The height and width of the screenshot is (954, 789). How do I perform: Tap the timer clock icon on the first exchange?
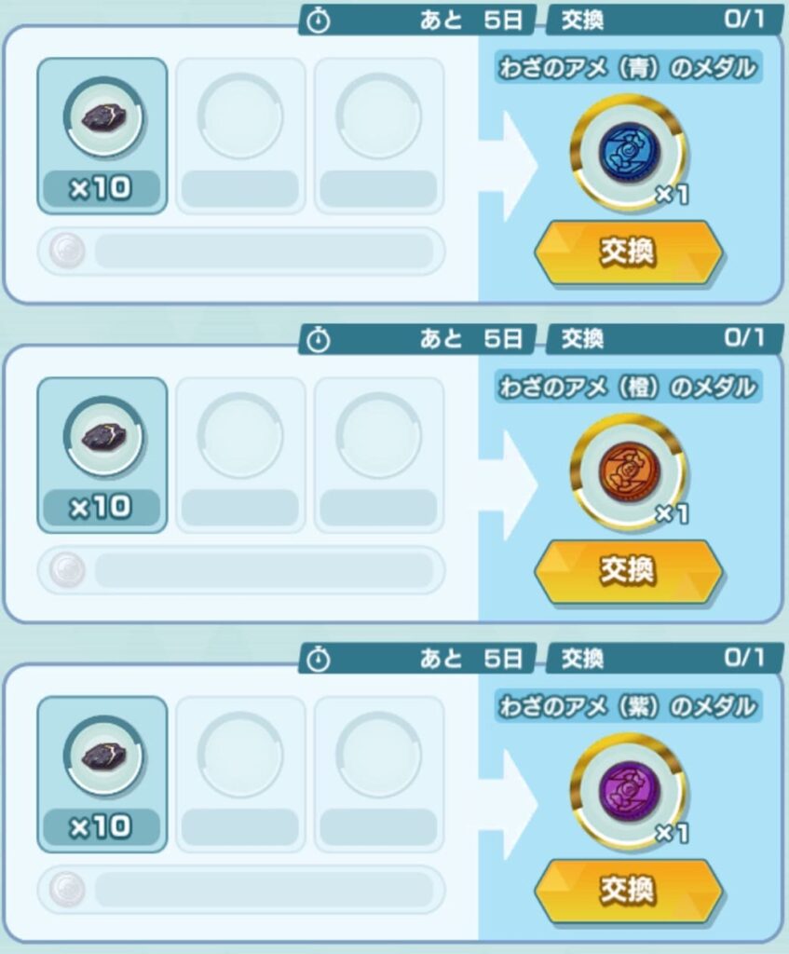pos(319,21)
